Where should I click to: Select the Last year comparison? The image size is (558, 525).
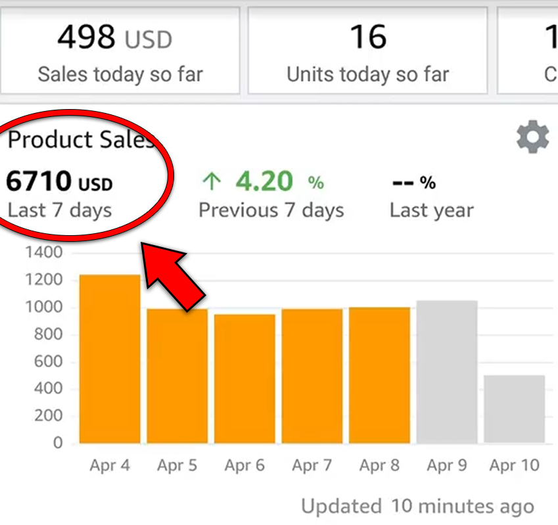pos(431,211)
